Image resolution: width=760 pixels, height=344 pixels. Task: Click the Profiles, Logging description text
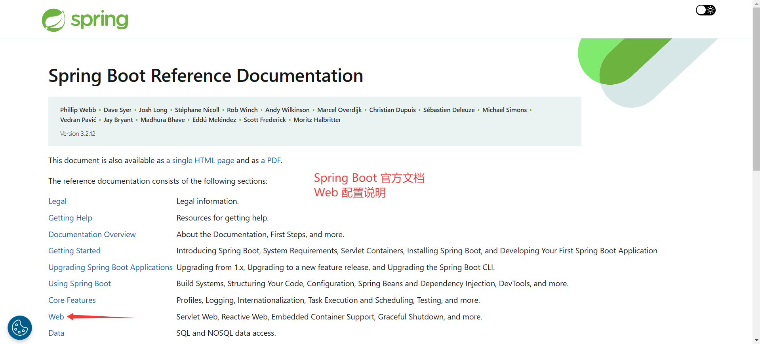[328, 300]
